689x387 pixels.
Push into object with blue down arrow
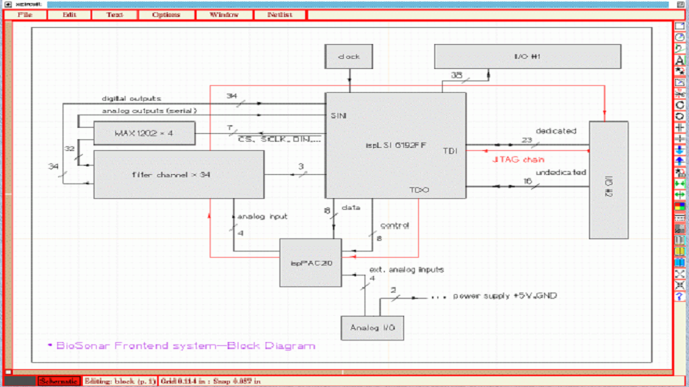click(680, 150)
